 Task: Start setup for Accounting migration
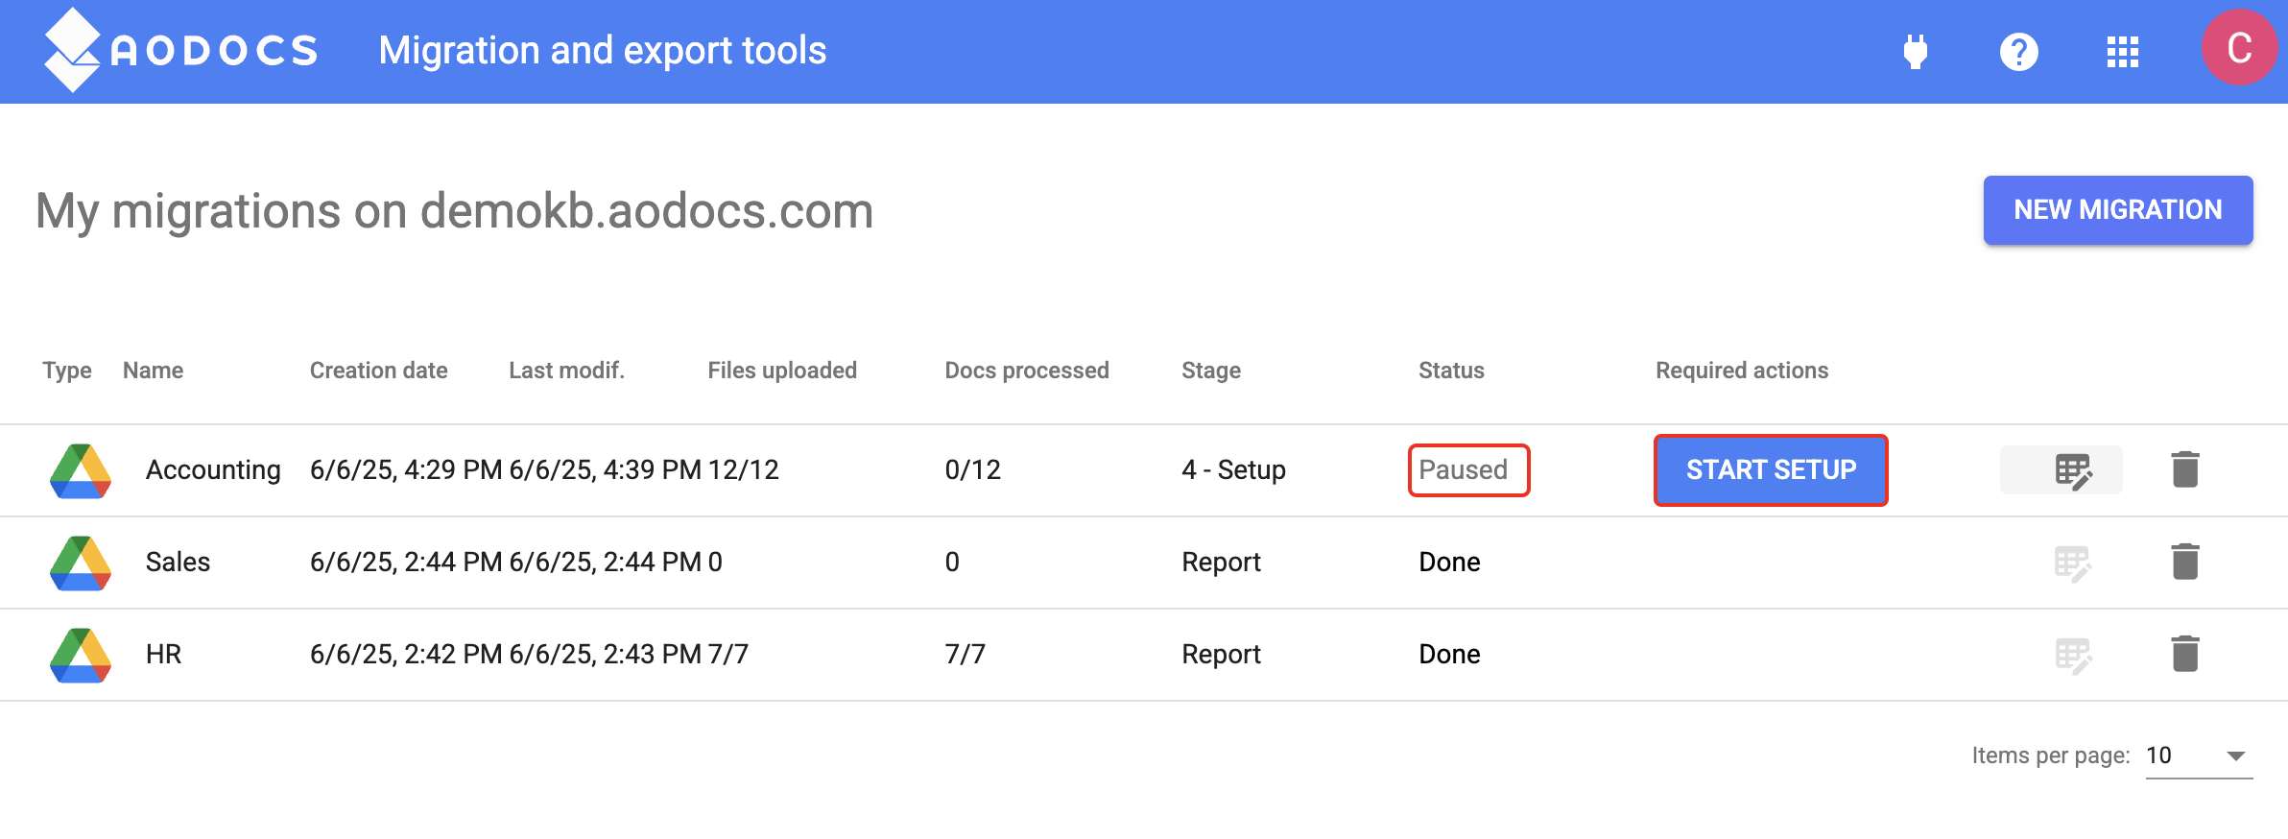coord(1771,470)
